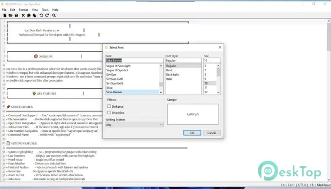
Task: Click the Cut X toolbar icon
Action: point(23,16)
